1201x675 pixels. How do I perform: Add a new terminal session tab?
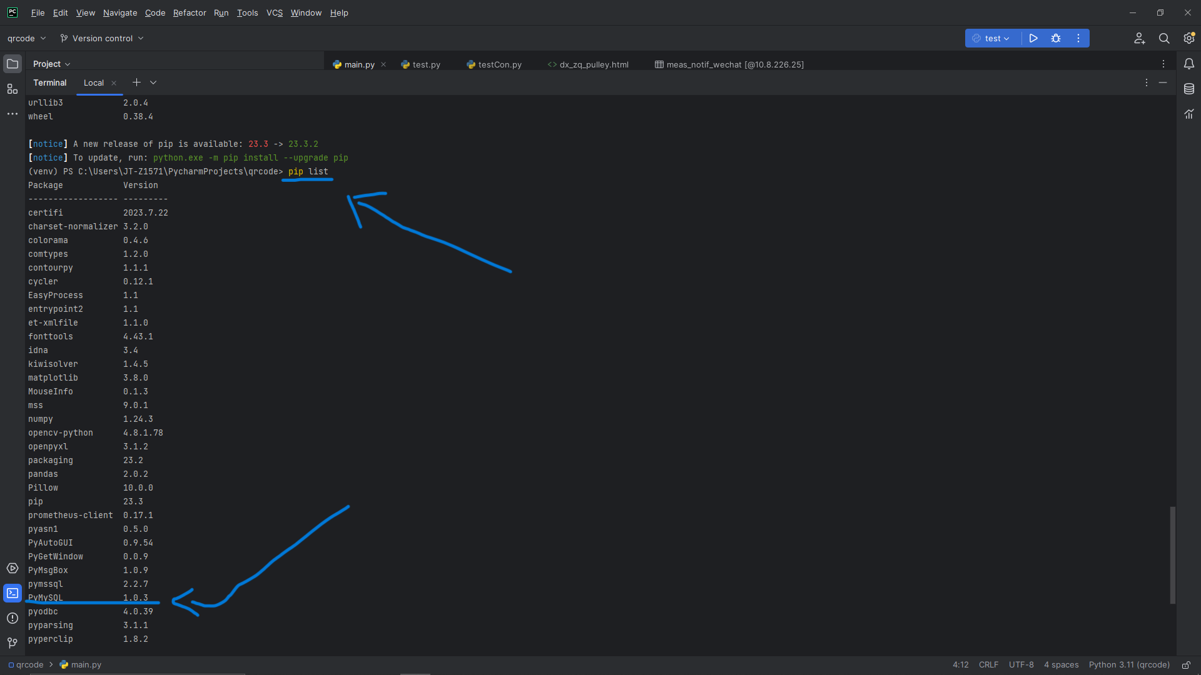[x=136, y=82]
